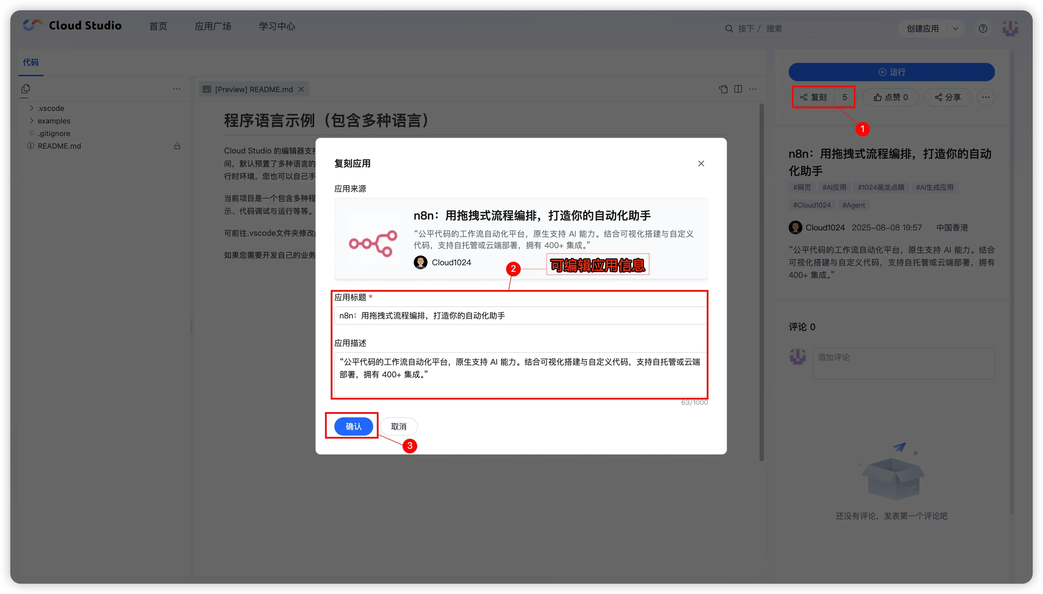The height and width of the screenshot is (594, 1043).
Task: Close the README.md preview tab
Action: coord(301,89)
